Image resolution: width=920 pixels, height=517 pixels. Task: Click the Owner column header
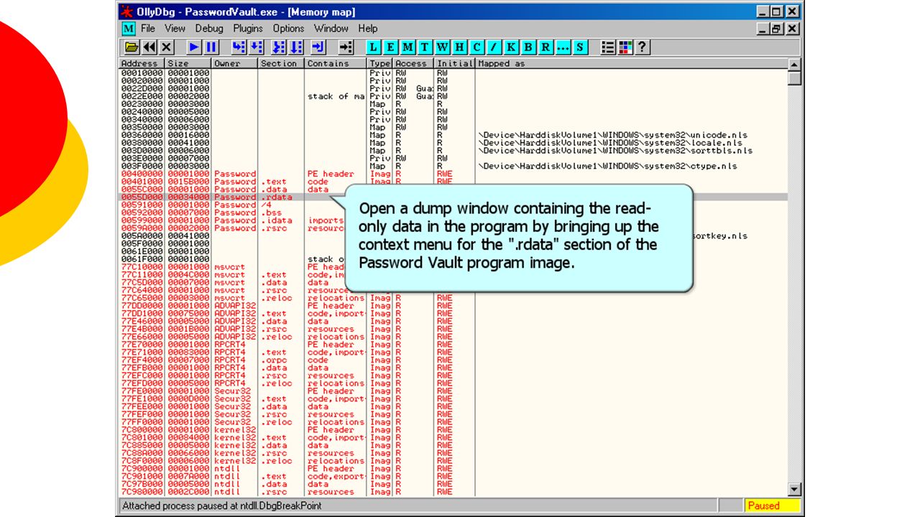(234, 63)
